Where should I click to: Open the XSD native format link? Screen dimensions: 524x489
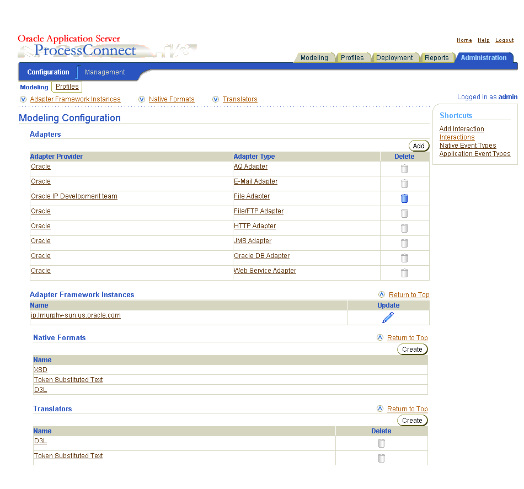pos(40,370)
